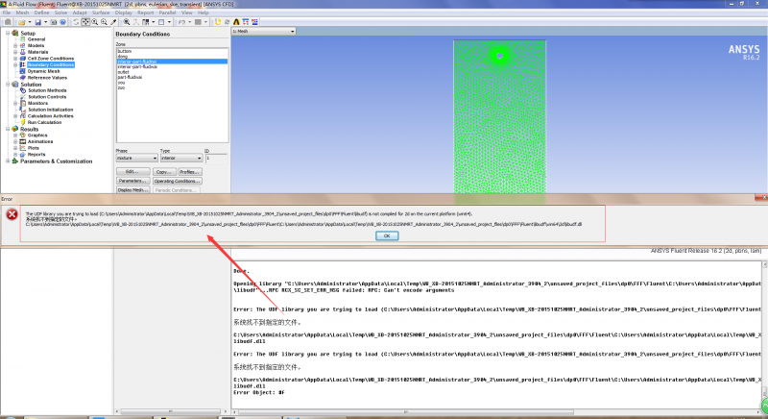Select Solution Initialization in the tree
The width and height of the screenshot is (768, 419).
pos(50,110)
